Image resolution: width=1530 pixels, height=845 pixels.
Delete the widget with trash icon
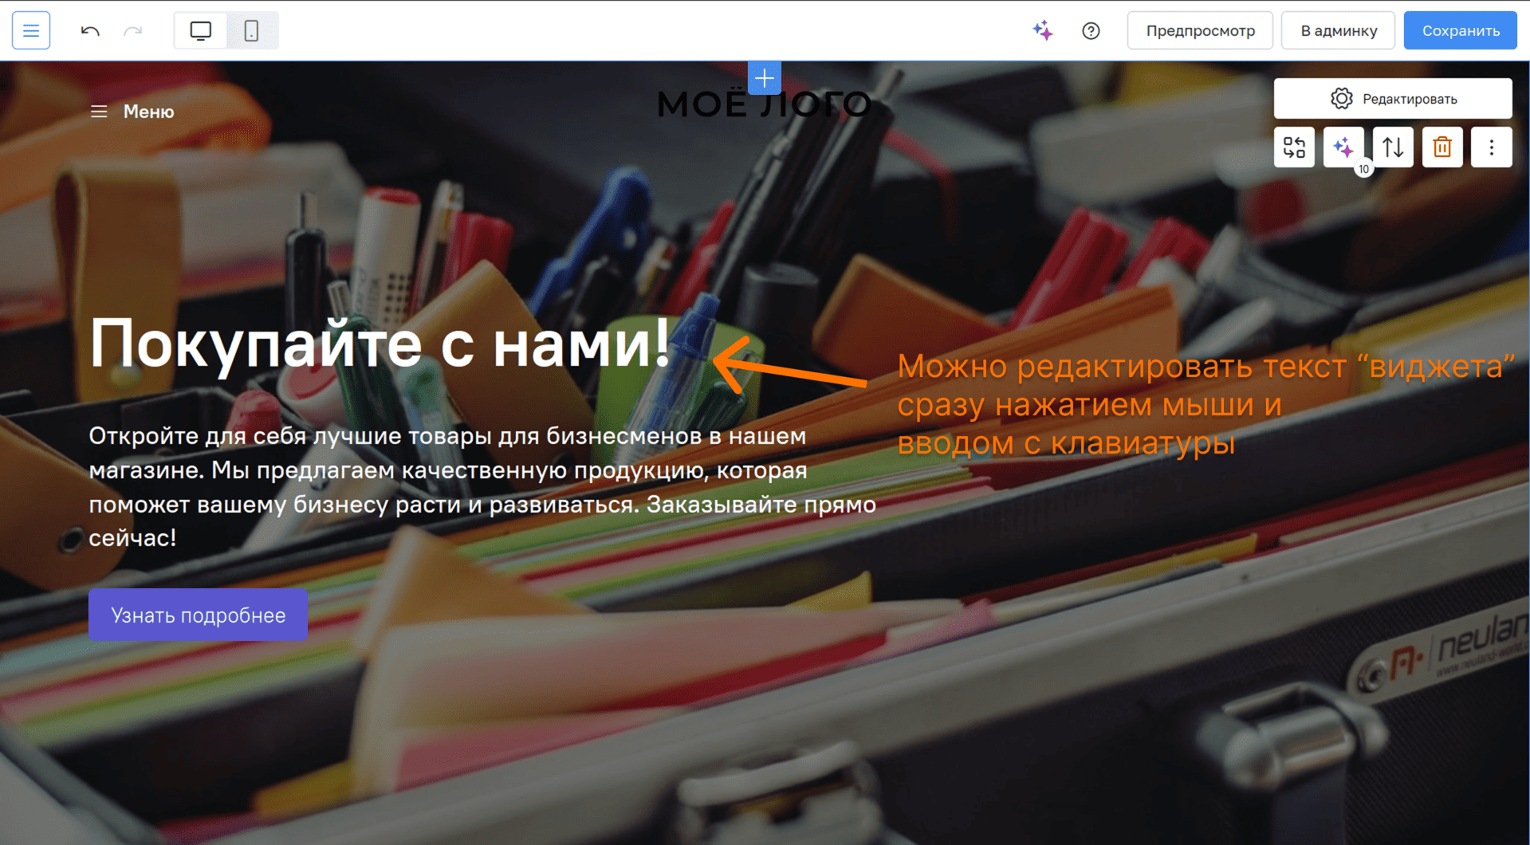[x=1442, y=147]
